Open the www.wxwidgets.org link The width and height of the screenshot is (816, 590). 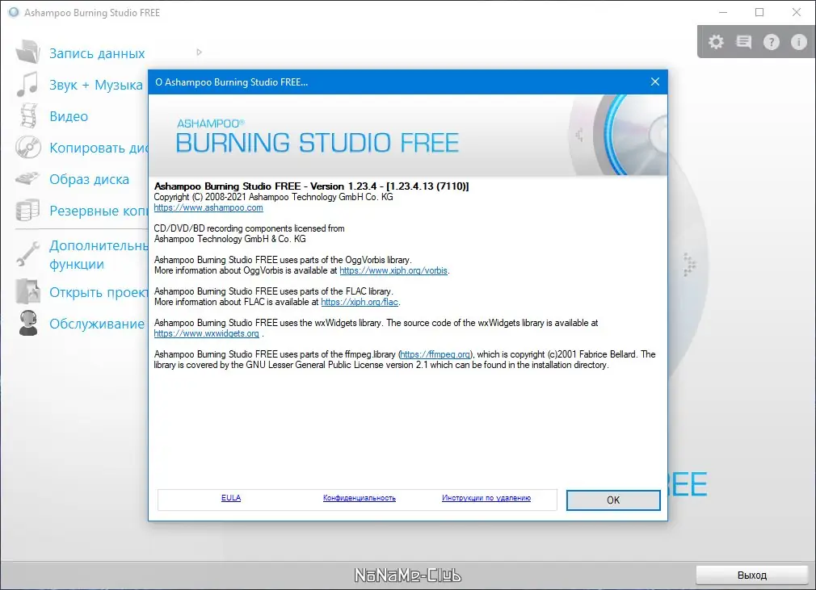coord(206,333)
